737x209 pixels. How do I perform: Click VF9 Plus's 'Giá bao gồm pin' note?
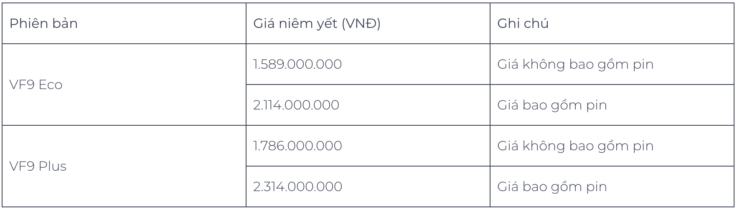pyautogui.click(x=551, y=187)
